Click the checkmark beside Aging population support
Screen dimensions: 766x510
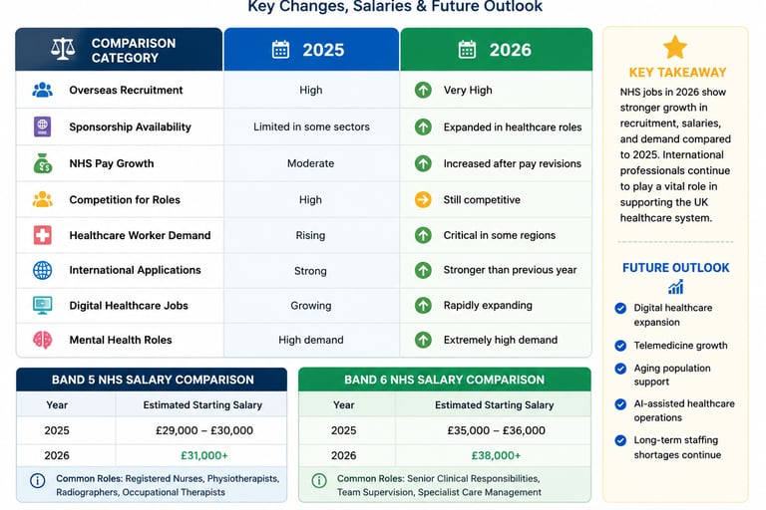(x=620, y=369)
